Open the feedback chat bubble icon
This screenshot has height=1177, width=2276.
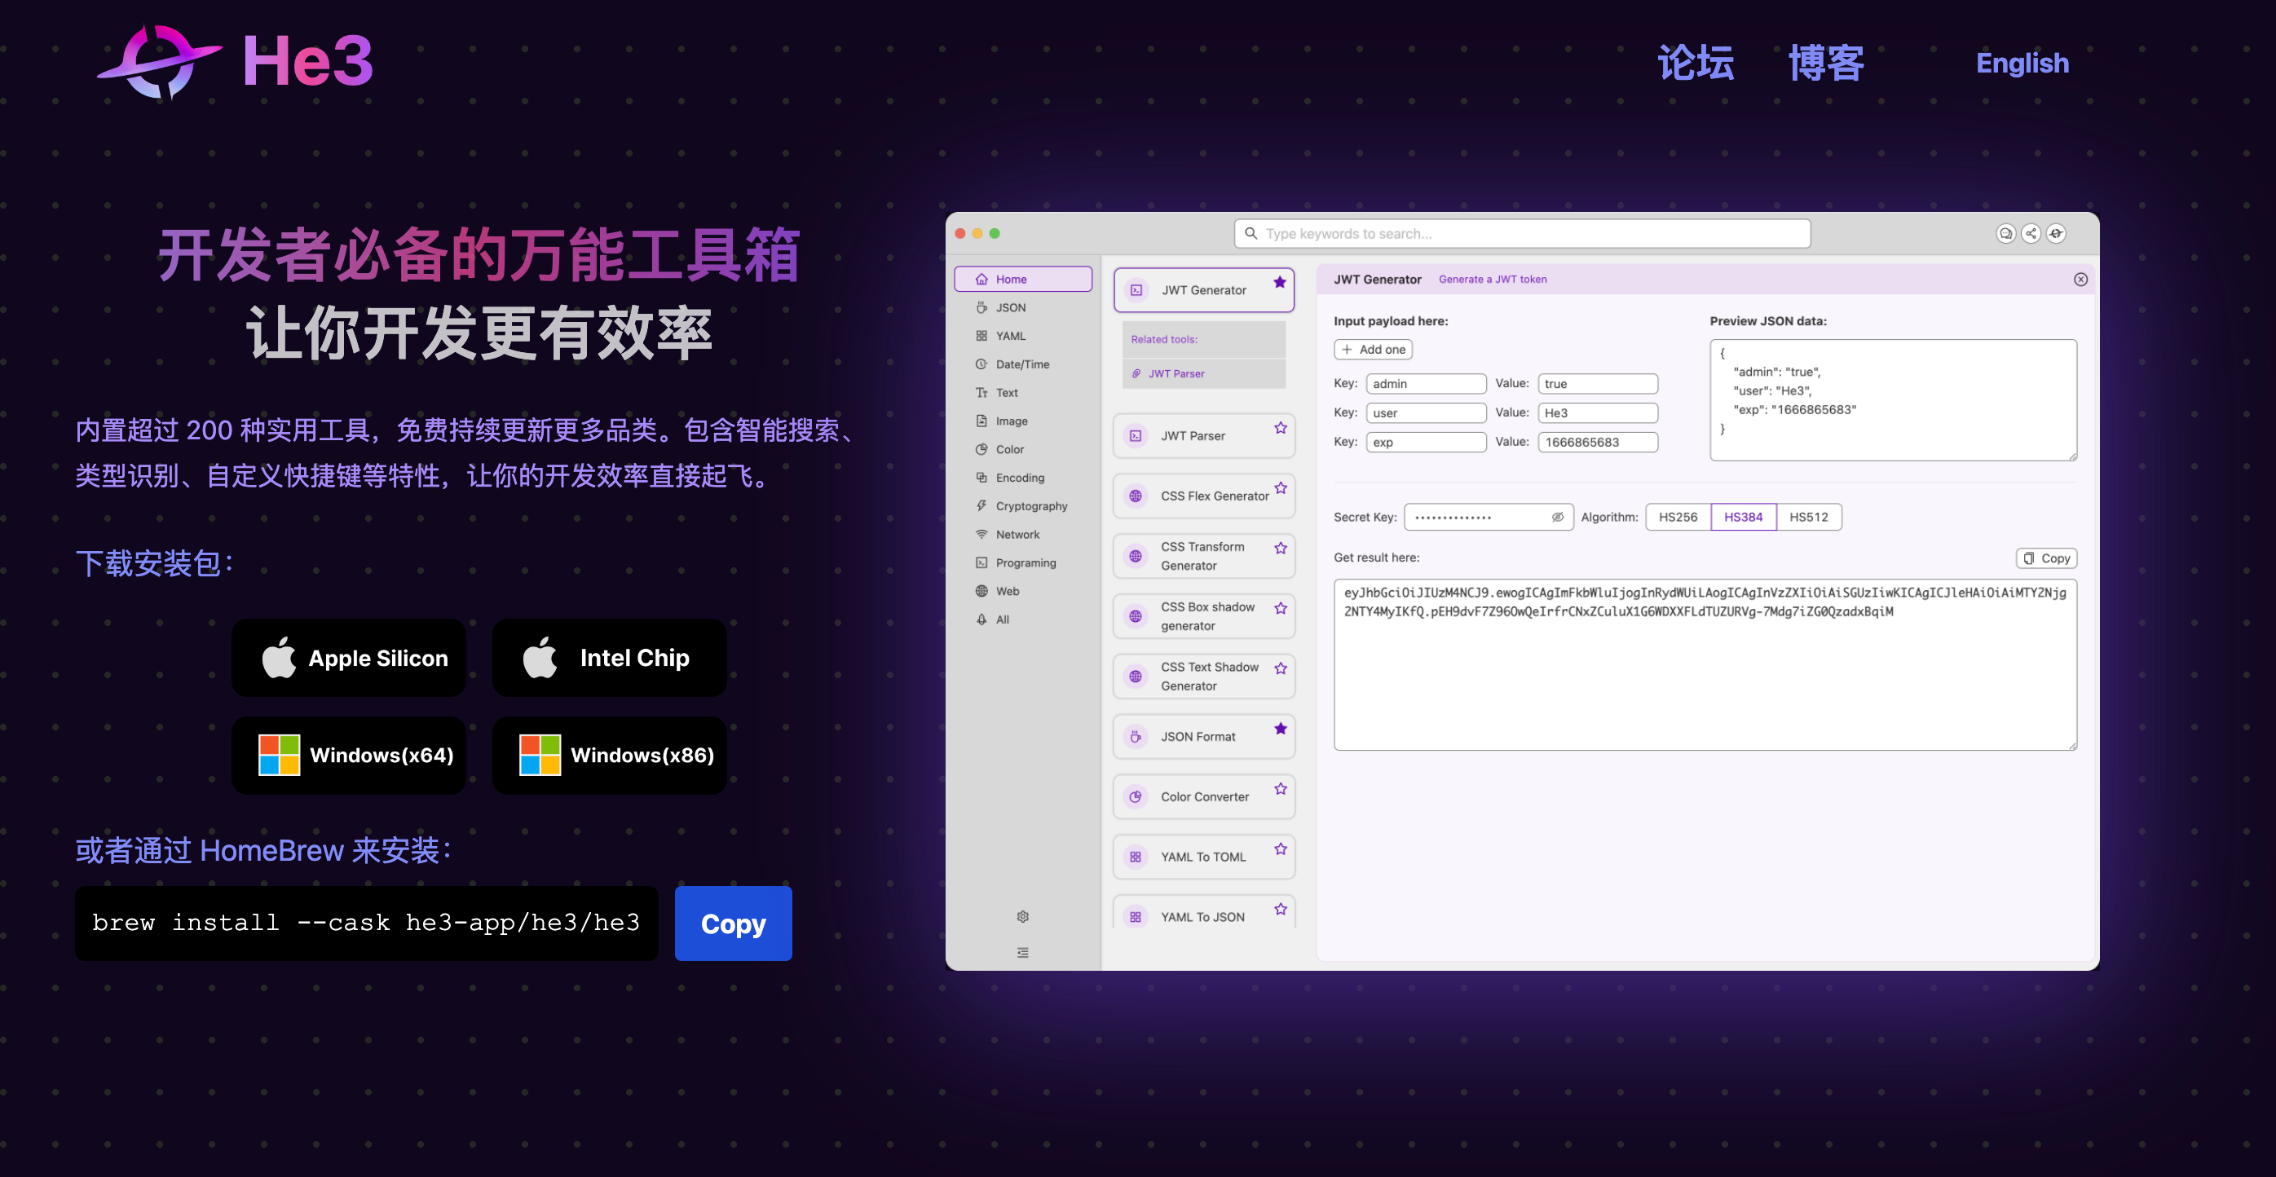2005,233
